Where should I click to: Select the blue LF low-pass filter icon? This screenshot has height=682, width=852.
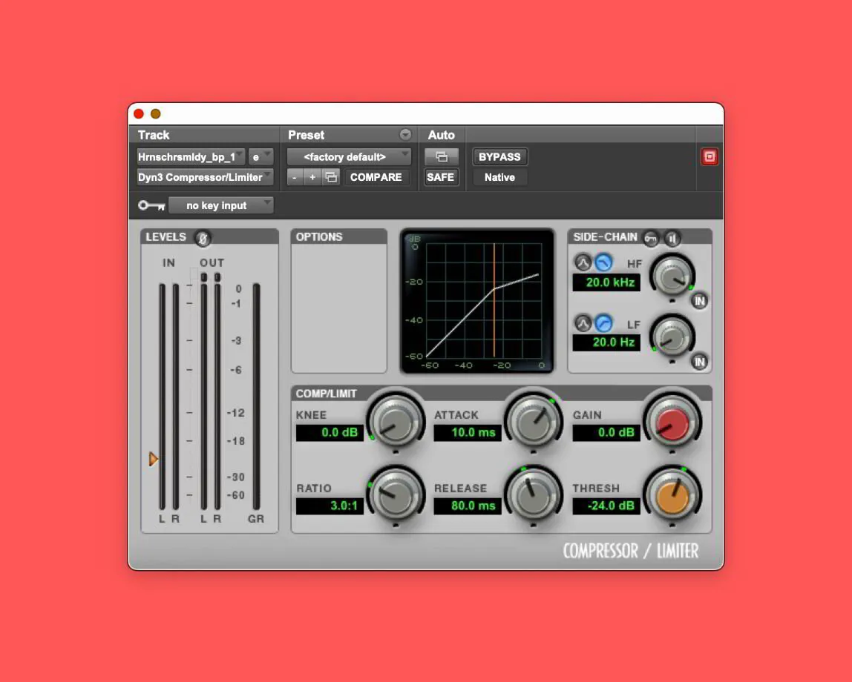tap(603, 325)
